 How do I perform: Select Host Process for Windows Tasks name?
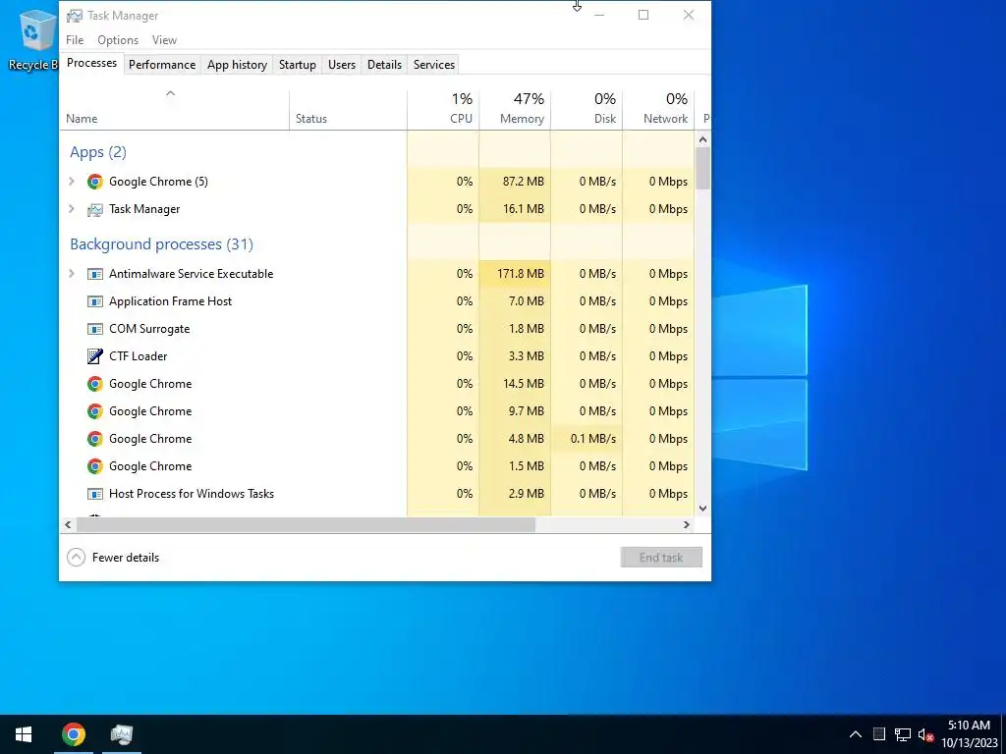coord(192,494)
